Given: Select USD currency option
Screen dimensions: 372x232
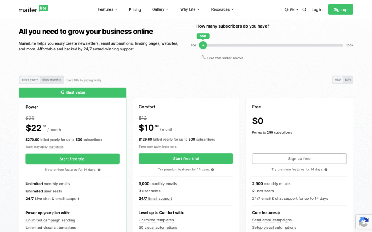Looking at the screenshot, I should [x=337, y=80].
